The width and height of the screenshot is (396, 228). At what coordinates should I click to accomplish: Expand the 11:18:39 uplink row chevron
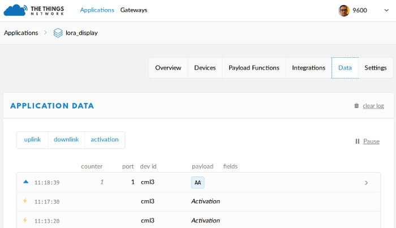pos(367,183)
